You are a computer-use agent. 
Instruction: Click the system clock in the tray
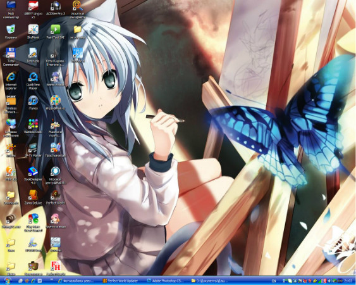[348, 281]
